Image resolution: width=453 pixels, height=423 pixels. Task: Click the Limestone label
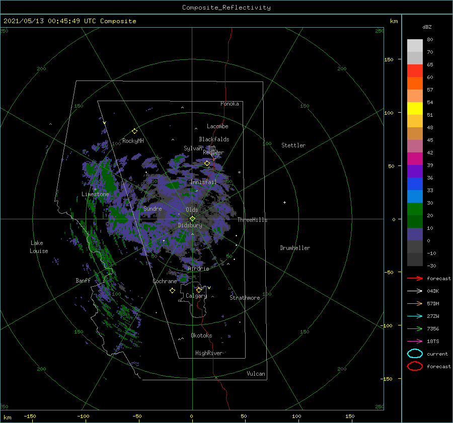pos(95,194)
